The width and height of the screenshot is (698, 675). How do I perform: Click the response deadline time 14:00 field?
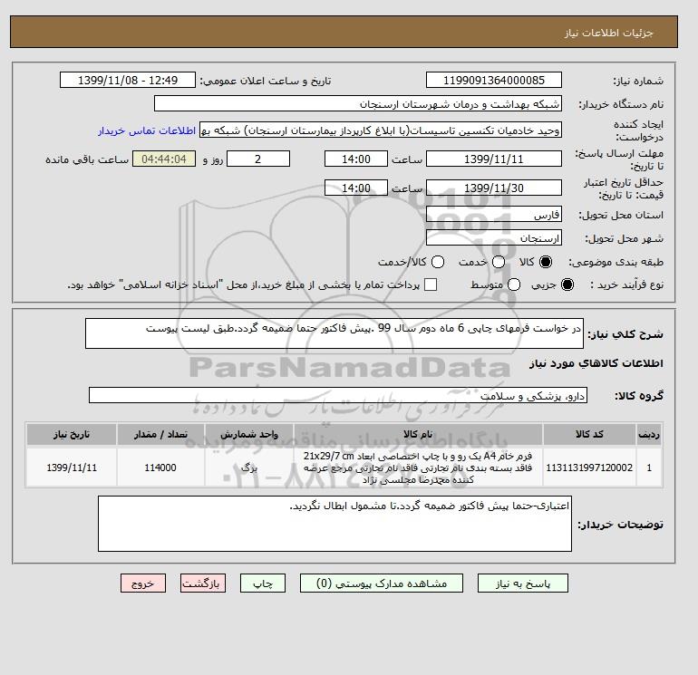[x=356, y=159]
